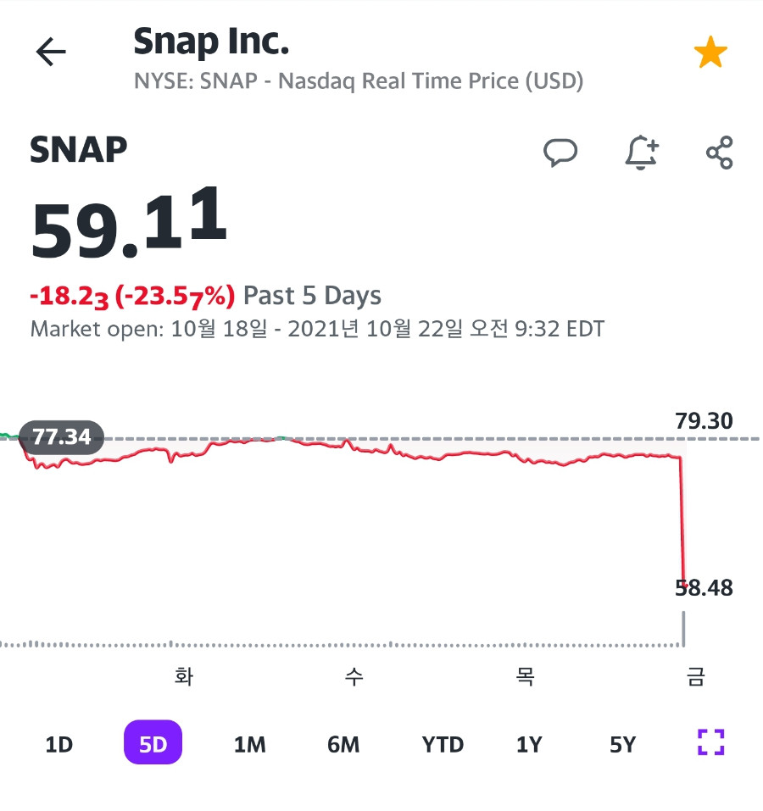
Task: Tap the Snap Inc. company title
Action: (x=211, y=42)
